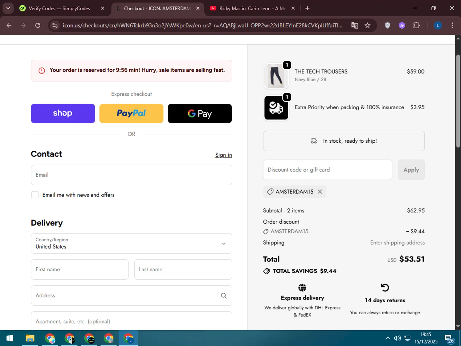Expand the Country/Region dropdown
The image size is (461, 346).
[x=132, y=243]
